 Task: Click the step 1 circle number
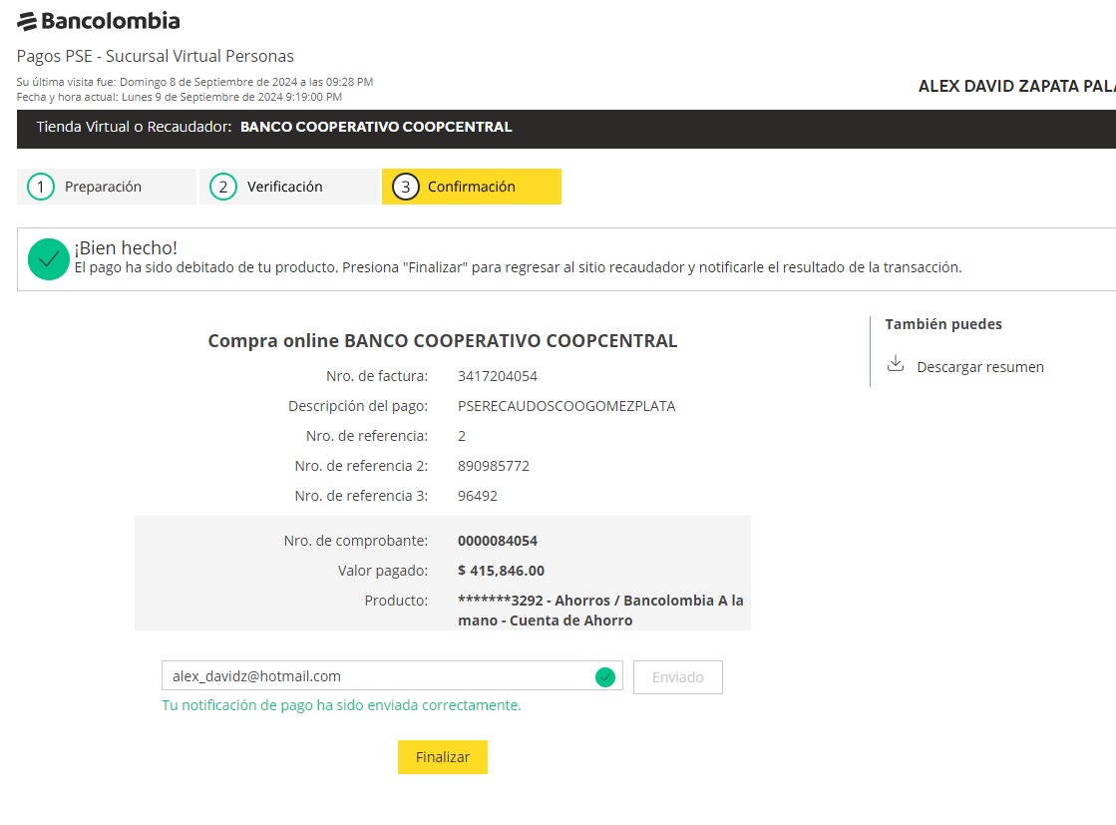click(x=40, y=187)
